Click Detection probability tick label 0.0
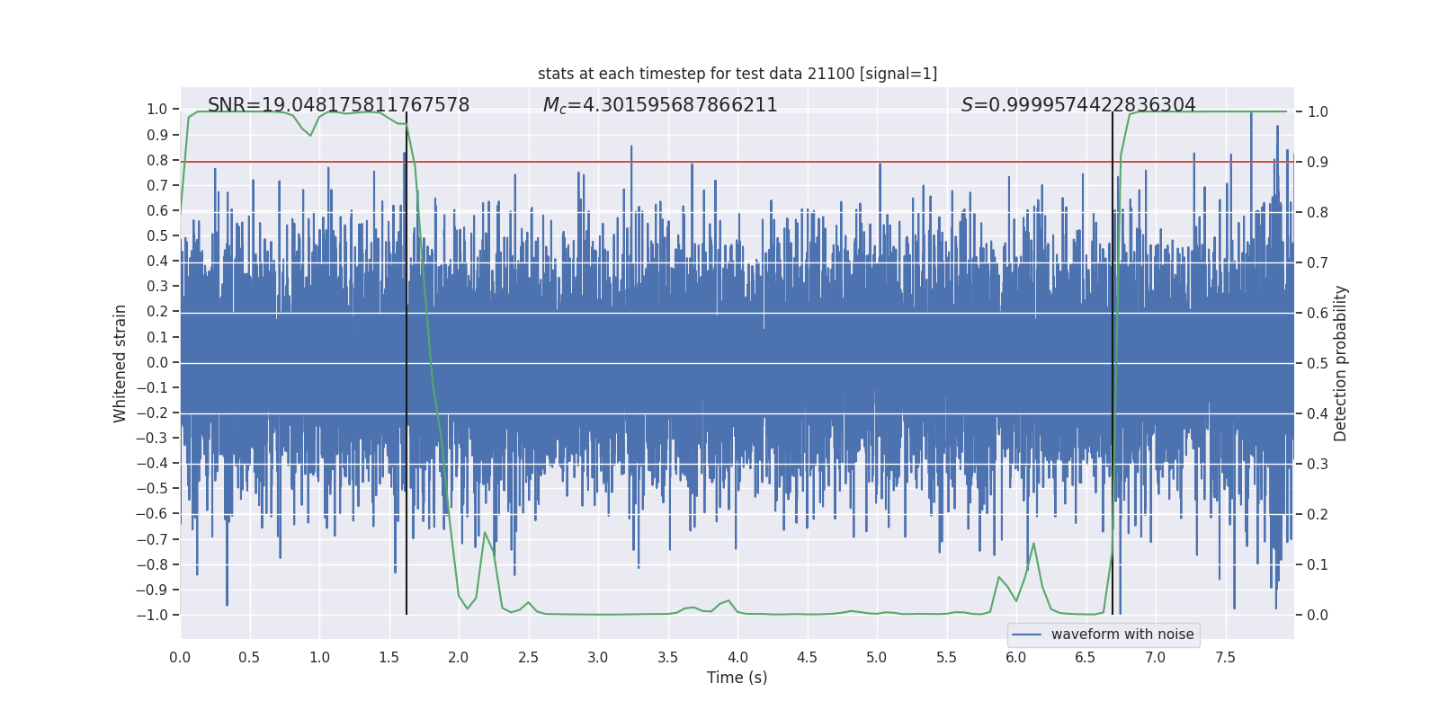This screenshot has width=1439, height=719. coord(1318,616)
